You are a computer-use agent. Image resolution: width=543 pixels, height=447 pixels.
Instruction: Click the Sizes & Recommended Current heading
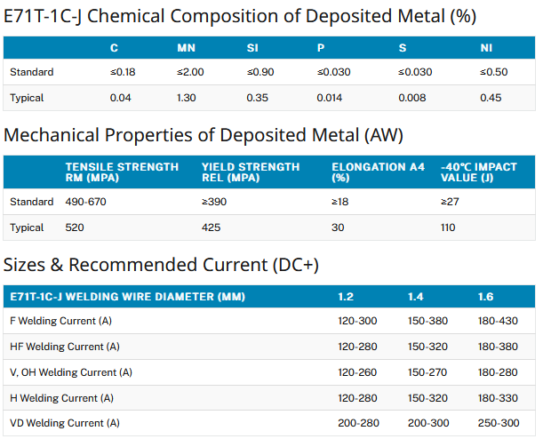(161, 265)
